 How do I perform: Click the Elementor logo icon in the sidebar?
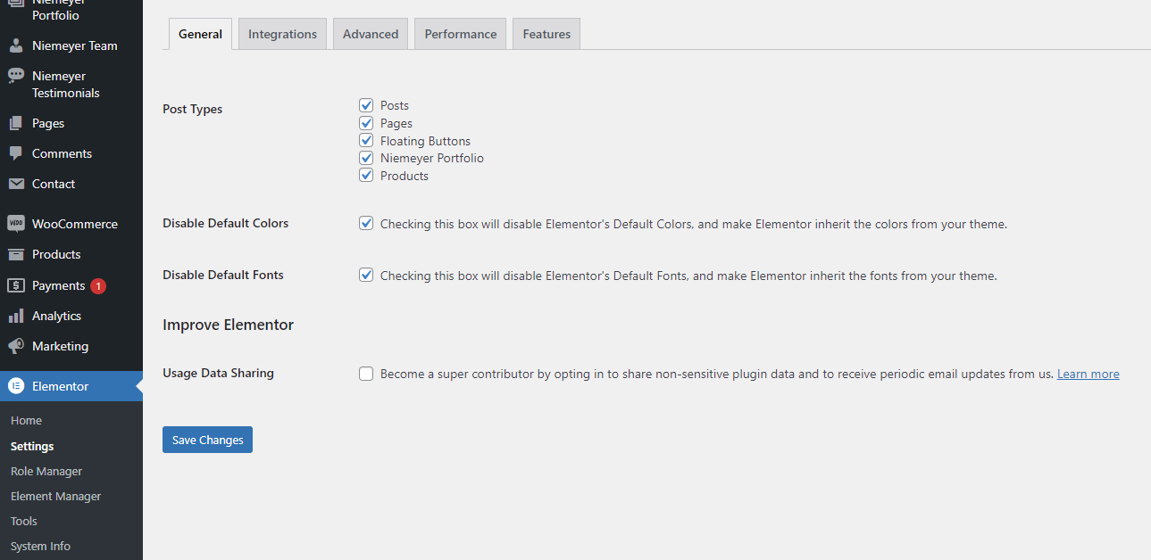(16, 386)
